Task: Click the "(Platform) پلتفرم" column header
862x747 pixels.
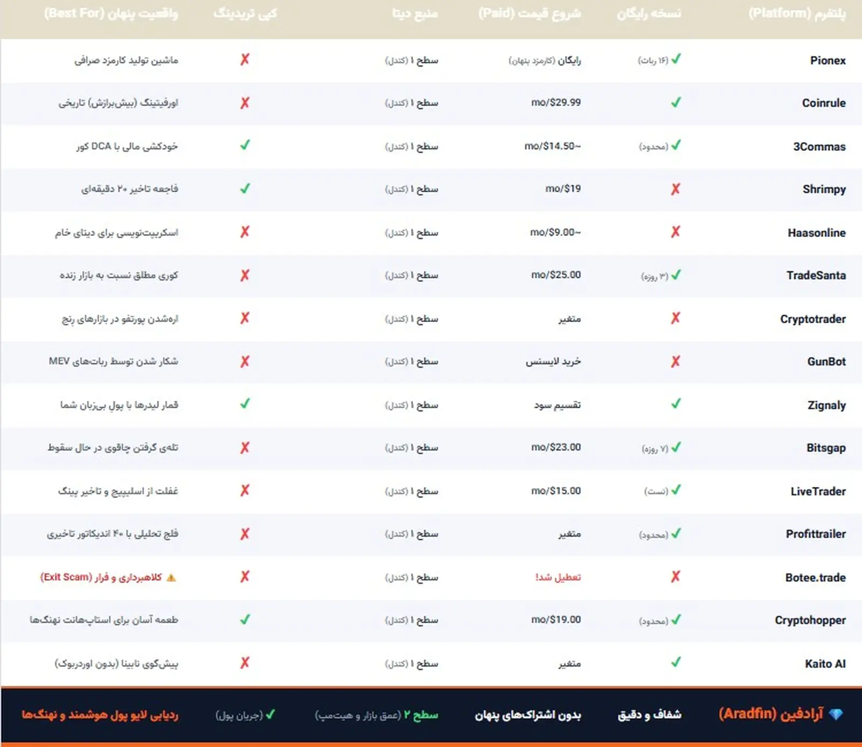Action: tap(797, 13)
